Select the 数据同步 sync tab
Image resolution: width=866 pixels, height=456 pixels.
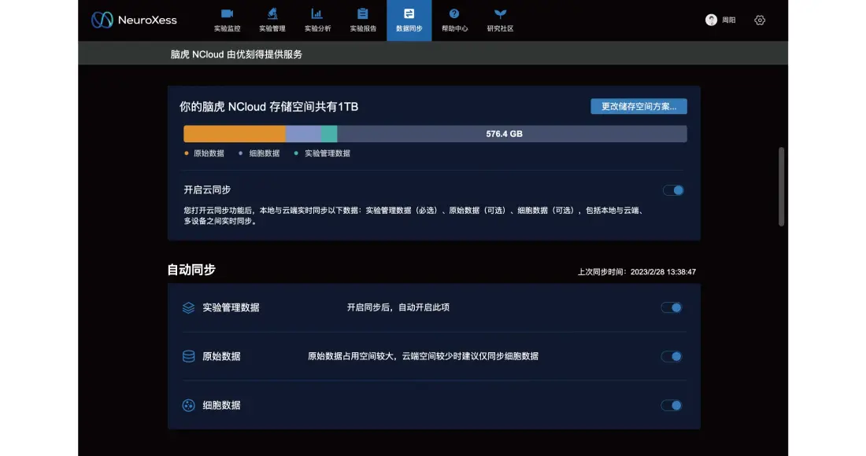point(409,20)
